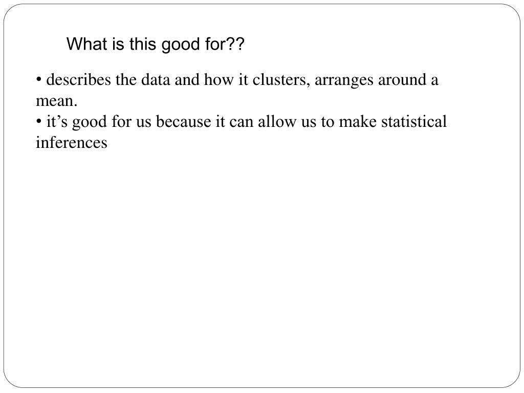
Task: Click the word 'how' in first bullet
Action: [x=219, y=79]
